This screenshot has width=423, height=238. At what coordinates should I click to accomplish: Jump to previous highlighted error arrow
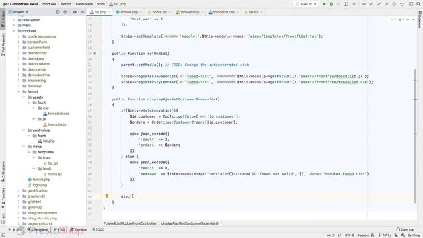coord(408,19)
